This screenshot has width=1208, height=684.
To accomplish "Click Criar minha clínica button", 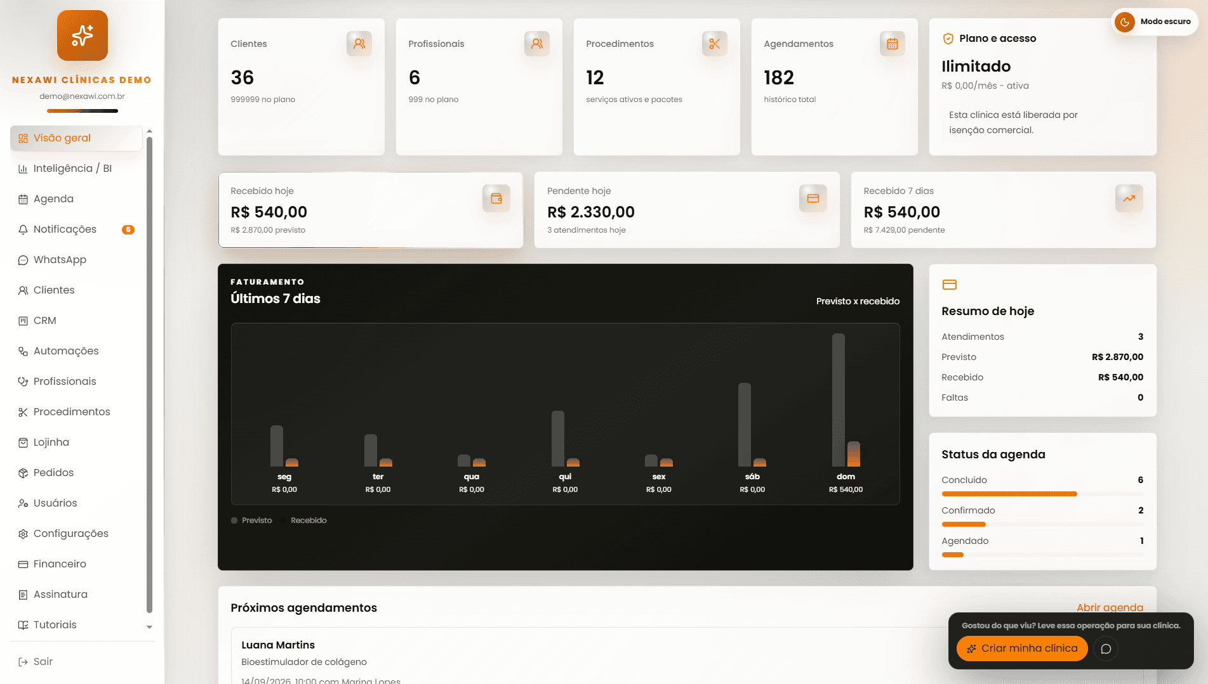I will coord(1022,649).
